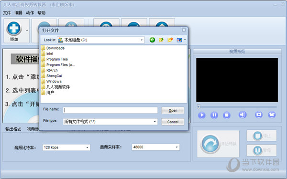
Task: Switch to the 输出格式 tab
Action: tap(13, 129)
